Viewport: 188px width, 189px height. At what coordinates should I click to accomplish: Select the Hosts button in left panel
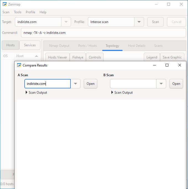(11, 45)
